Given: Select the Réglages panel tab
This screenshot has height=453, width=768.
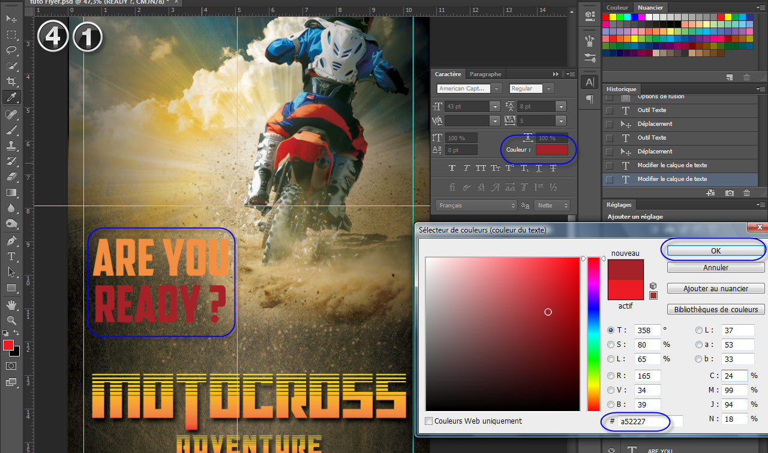Looking at the screenshot, I should [x=619, y=205].
